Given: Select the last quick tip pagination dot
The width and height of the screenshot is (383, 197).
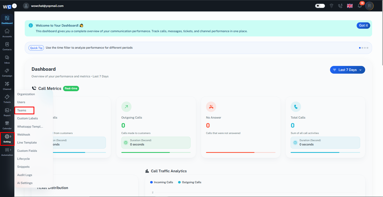Looking at the screenshot, I should pyautogui.click(x=368, y=48).
